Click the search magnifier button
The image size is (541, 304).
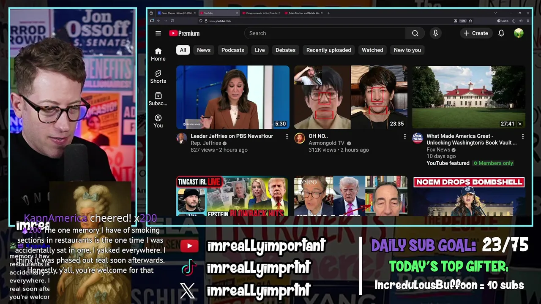click(415, 33)
